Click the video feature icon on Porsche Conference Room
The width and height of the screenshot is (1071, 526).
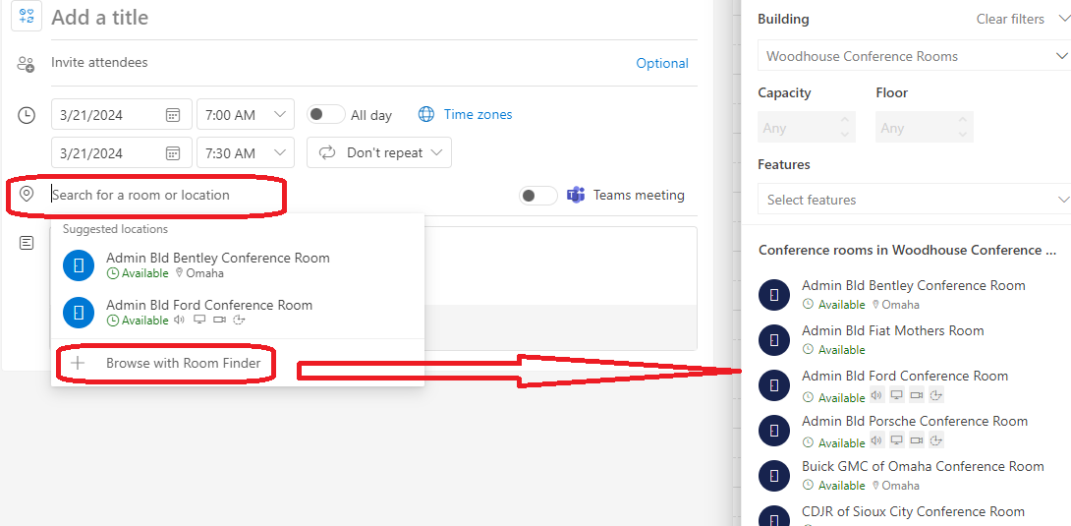[917, 439]
